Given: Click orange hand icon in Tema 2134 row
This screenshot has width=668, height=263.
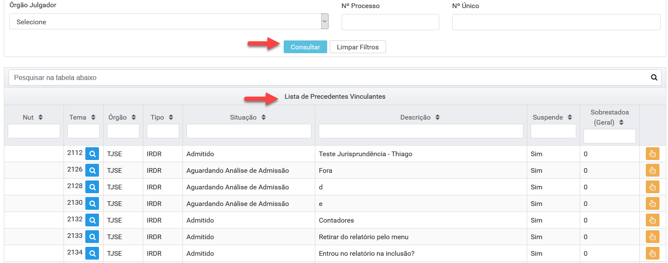Looking at the screenshot, I should click(652, 254).
